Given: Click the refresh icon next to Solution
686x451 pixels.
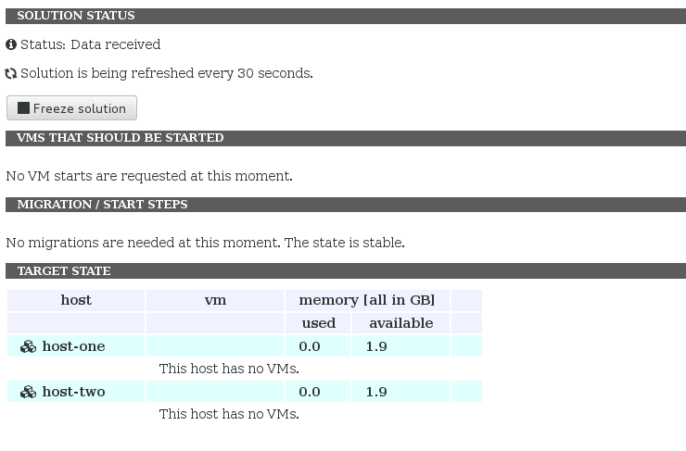Looking at the screenshot, I should 11,73.
